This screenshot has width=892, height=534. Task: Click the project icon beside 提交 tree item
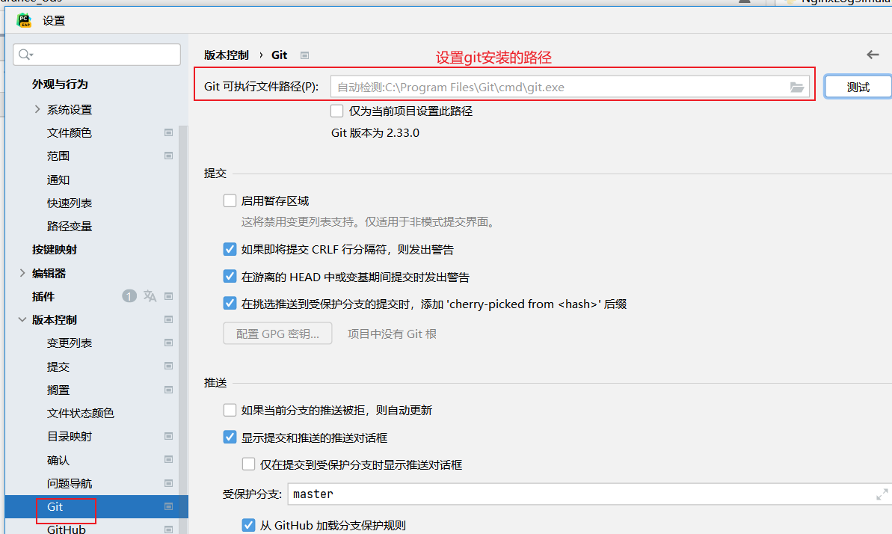click(x=168, y=366)
